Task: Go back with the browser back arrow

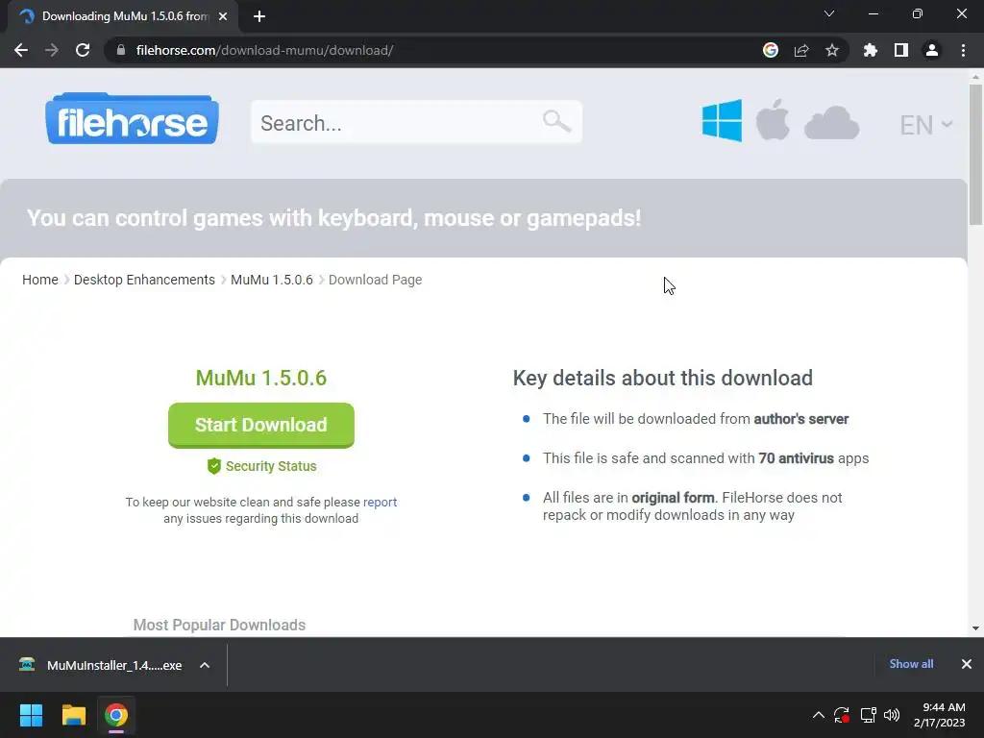Action: pos(21,50)
